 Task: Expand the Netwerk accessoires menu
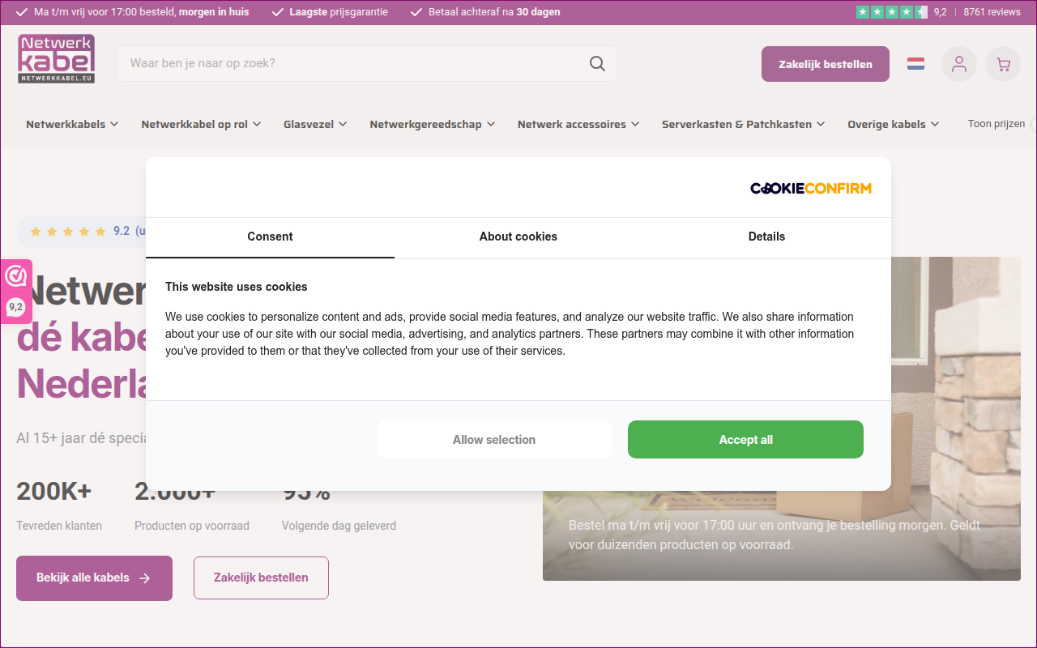(x=578, y=124)
